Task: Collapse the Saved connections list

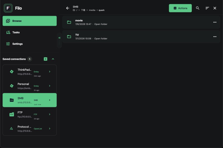Action: (53, 59)
